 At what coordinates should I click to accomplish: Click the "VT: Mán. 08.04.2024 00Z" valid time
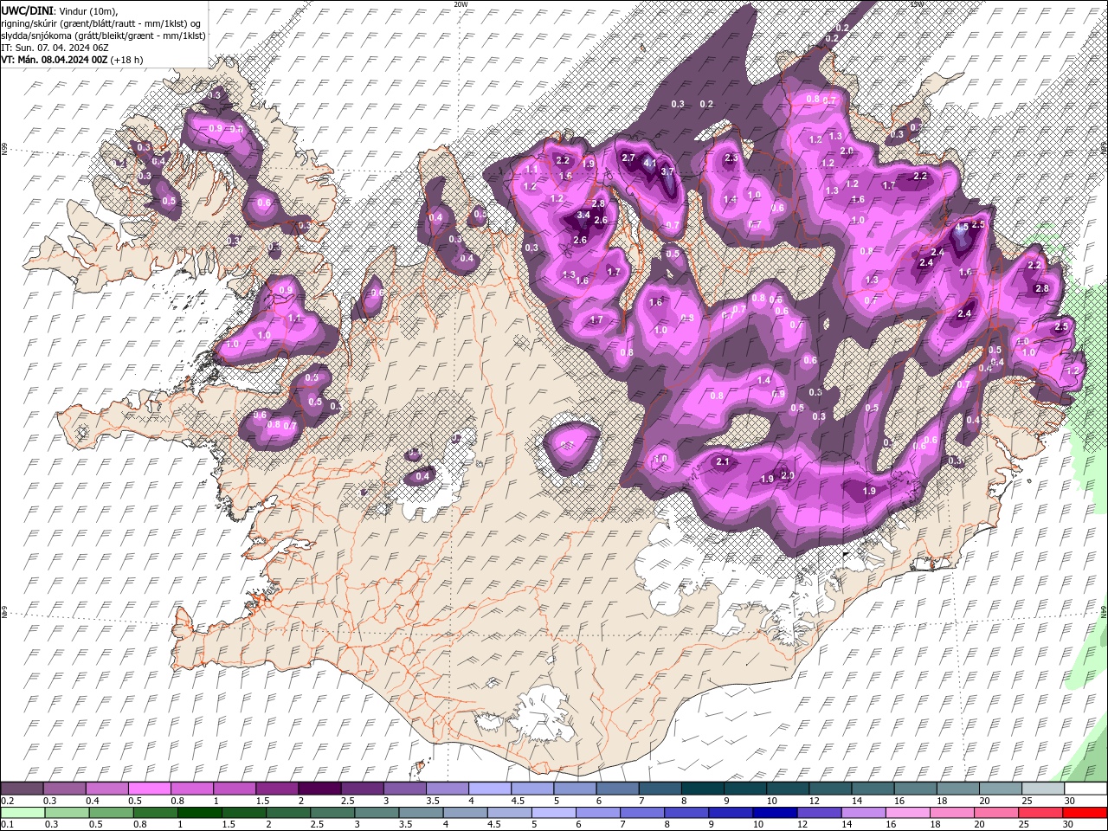54,60
